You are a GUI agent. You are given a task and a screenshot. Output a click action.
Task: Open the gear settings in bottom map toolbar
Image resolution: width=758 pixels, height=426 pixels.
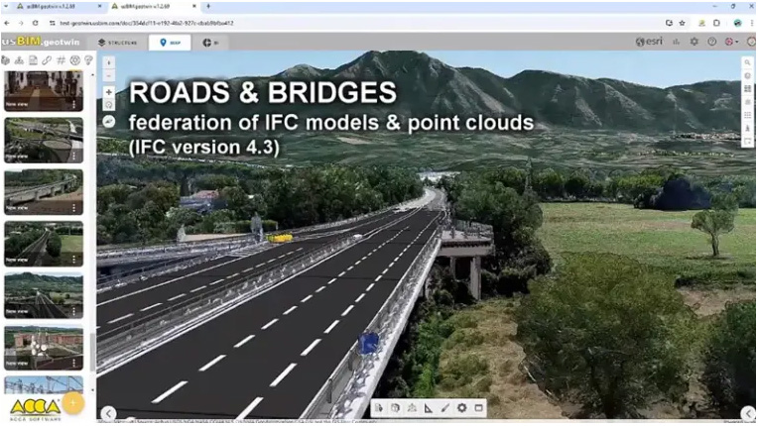[x=461, y=407]
